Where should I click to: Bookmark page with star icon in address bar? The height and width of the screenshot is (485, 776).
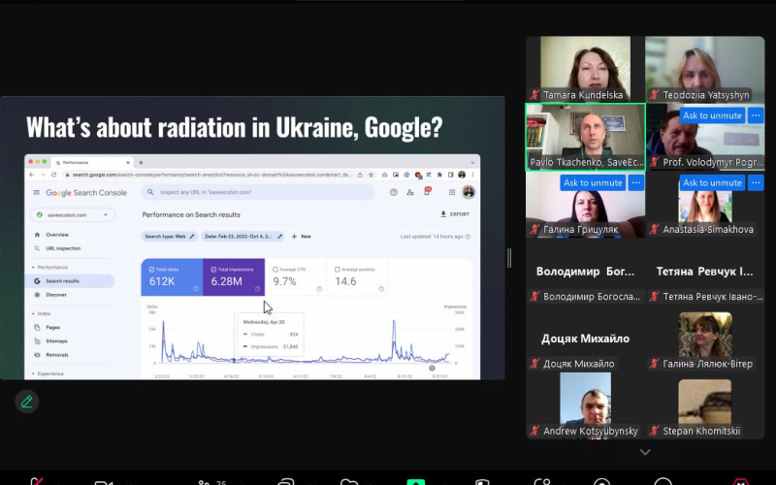coord(371,175)
